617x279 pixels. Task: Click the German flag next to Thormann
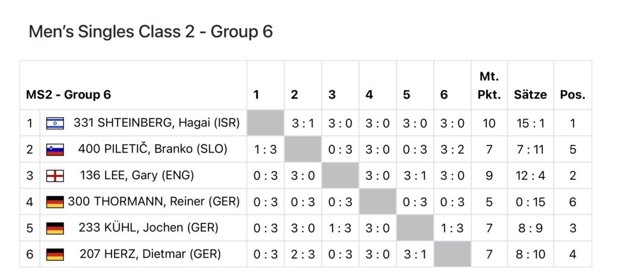pyautogui.click(x=55, y=202)
